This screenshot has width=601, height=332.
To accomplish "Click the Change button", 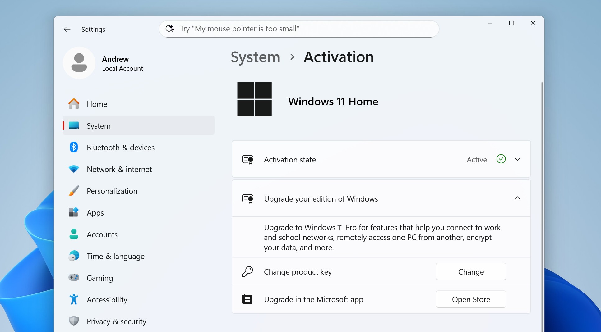I will click(471, 271).
